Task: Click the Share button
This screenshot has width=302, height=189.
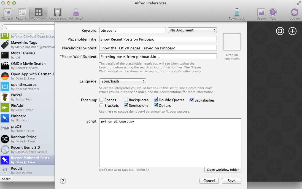Action: pyautogui.click(x=6, y=179)
